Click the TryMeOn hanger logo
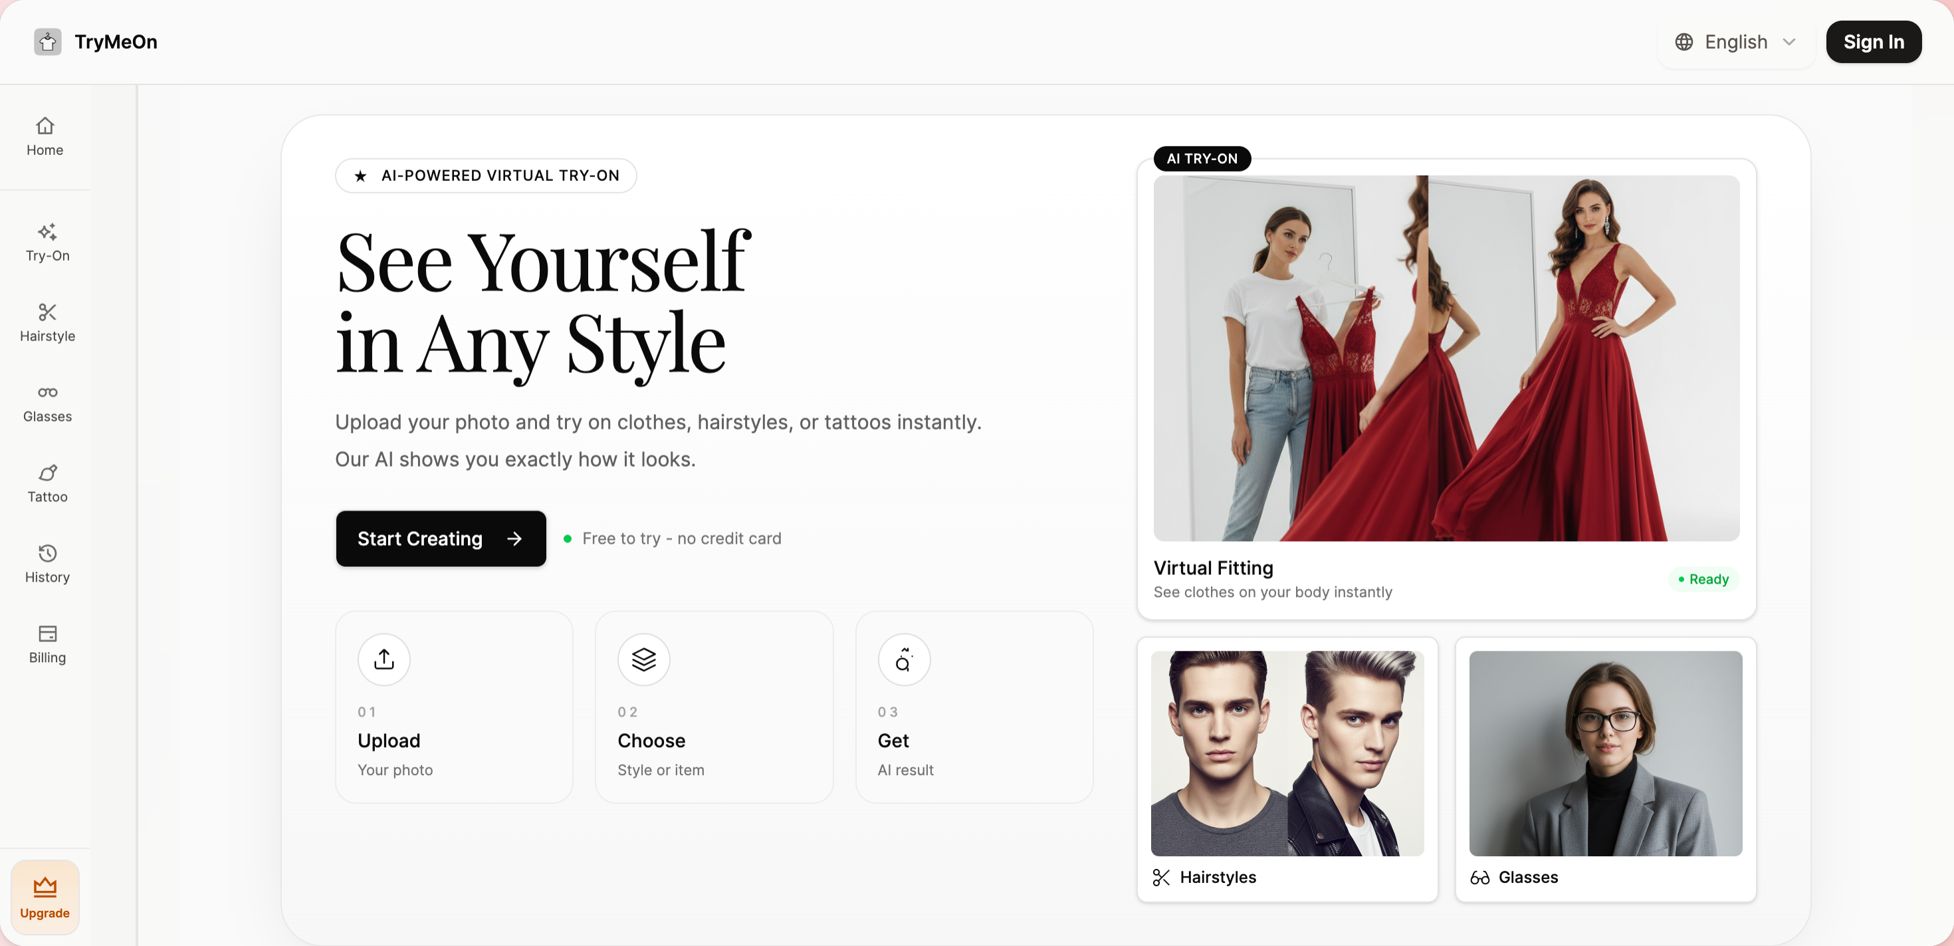Image resolution: width=1954 pixels, height=946 pixels. coord(48,42)
